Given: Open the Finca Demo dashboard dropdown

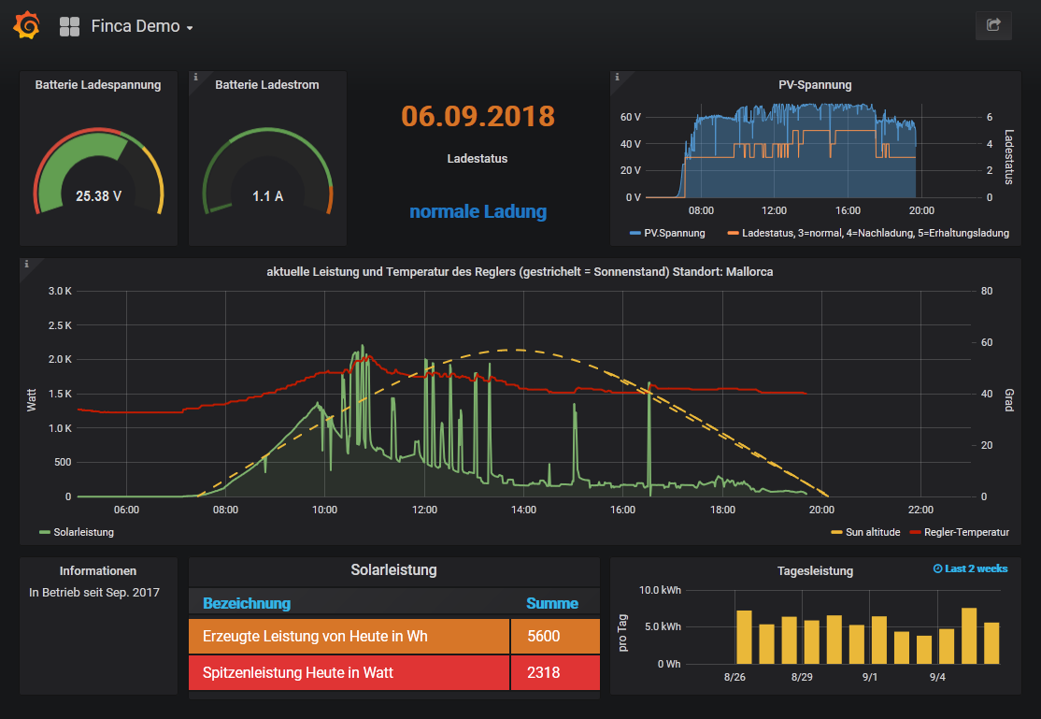Looking at the screenshot, I should click(142, 26).
